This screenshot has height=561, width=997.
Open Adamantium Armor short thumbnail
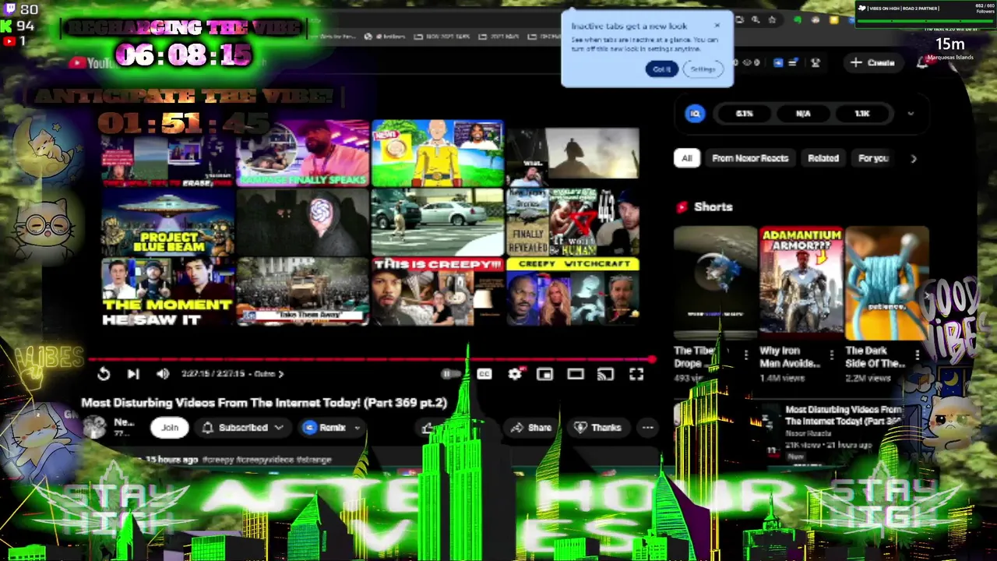tap(801, 283)
